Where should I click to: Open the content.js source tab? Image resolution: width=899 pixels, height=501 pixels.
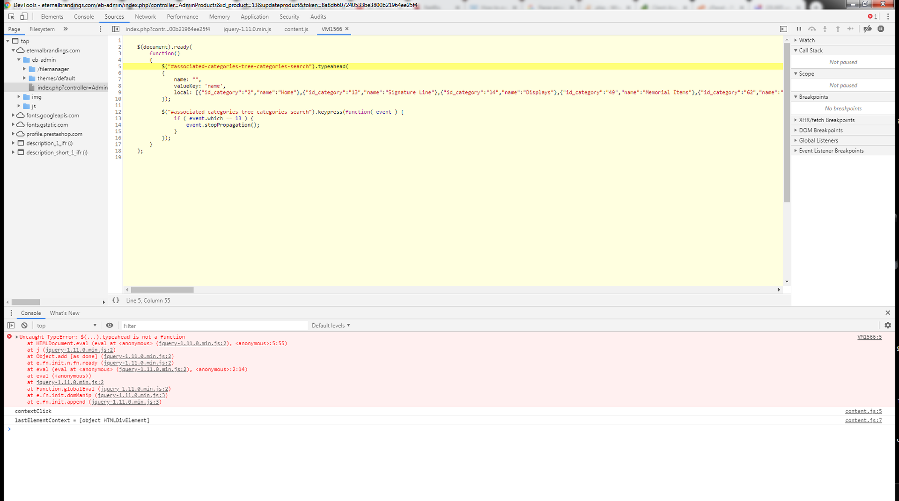click(296, 29)
